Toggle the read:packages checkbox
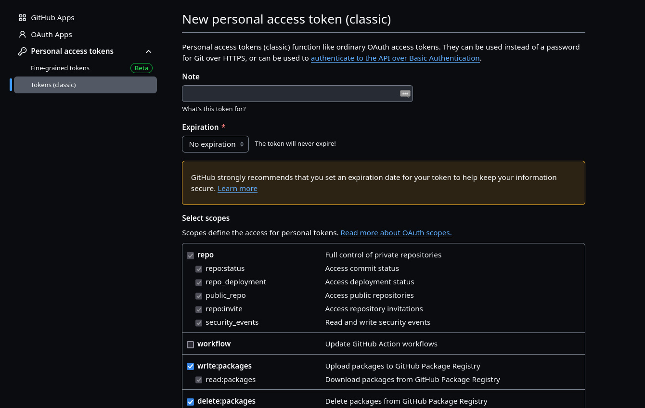 (x=198, y=380)
